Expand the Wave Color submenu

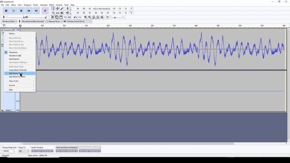click(x=20, y=81)
